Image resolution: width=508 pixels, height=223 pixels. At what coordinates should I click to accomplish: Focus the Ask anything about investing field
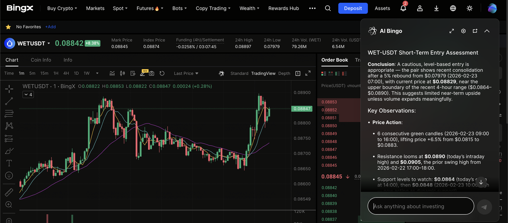[x=421, y=206]
